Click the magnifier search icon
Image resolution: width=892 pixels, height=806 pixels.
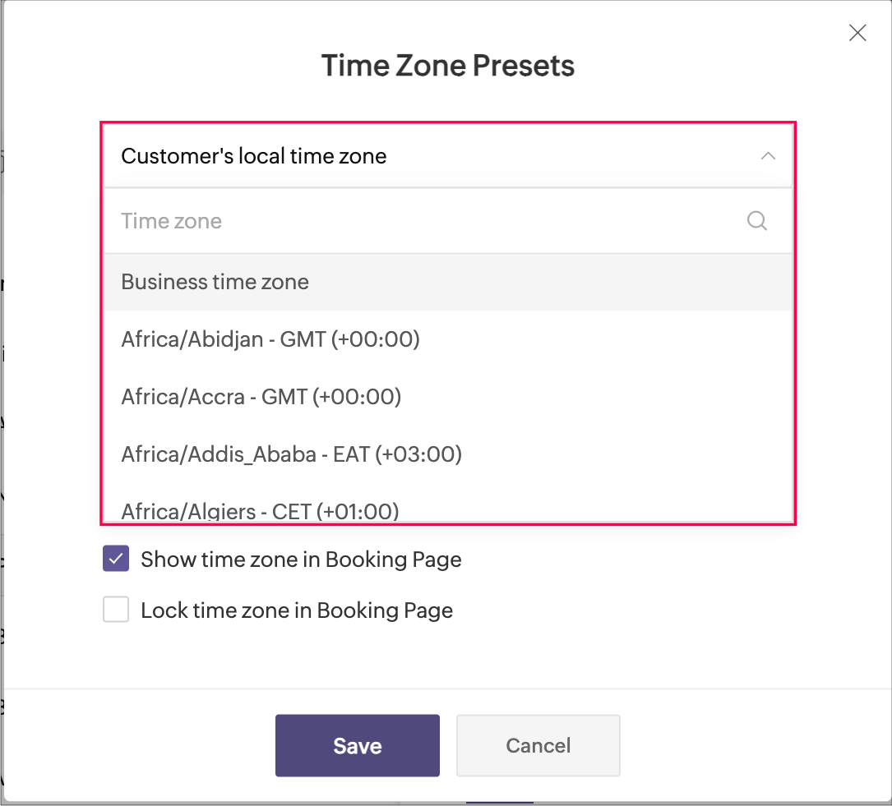click(x=757, y=220)
